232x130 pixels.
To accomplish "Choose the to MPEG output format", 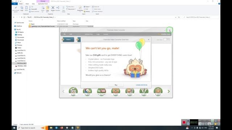I will [158, 91].
